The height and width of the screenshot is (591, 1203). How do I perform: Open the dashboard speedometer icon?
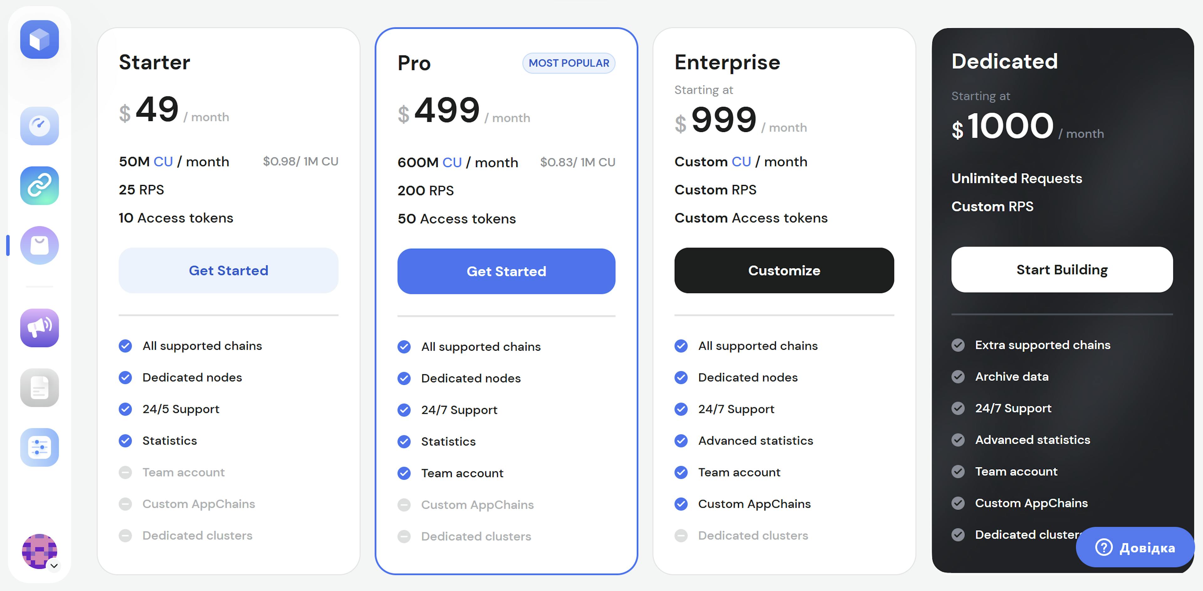point(39,126)
